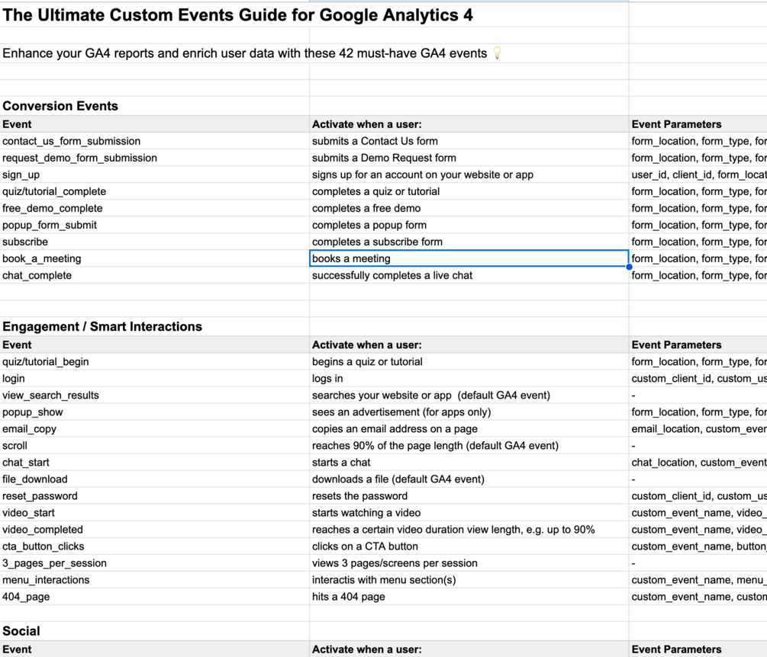Click the 'Social' section heading
Image resolution: width=767 pixels, height=657 pixels.
point(21,631)
